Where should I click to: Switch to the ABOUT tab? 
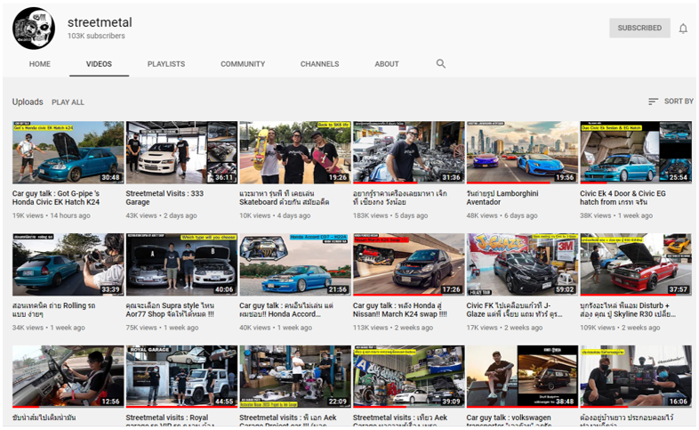(x=387, y=64)
